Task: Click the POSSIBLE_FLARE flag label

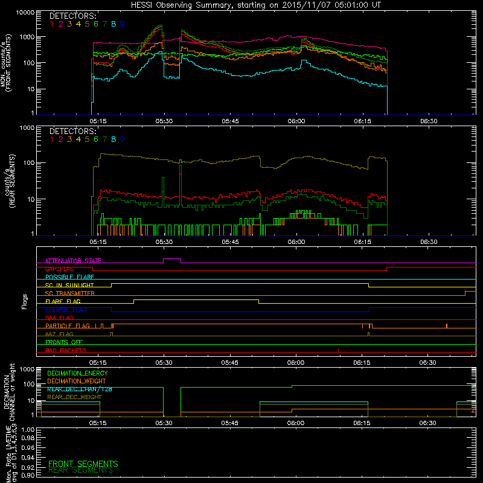Action: pos(69,277)
